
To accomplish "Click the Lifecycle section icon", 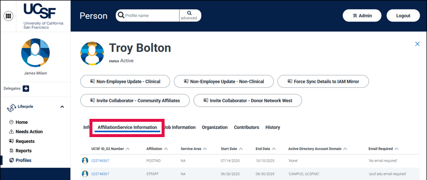I will pyautogui.click(x=11, y=108).
